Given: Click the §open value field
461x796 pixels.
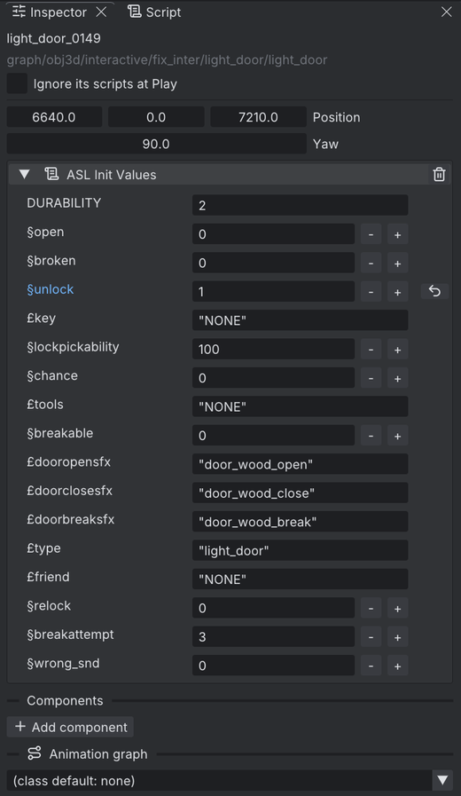Looking at the screenshot, I should pyautogui.click(x=273, y=234).
